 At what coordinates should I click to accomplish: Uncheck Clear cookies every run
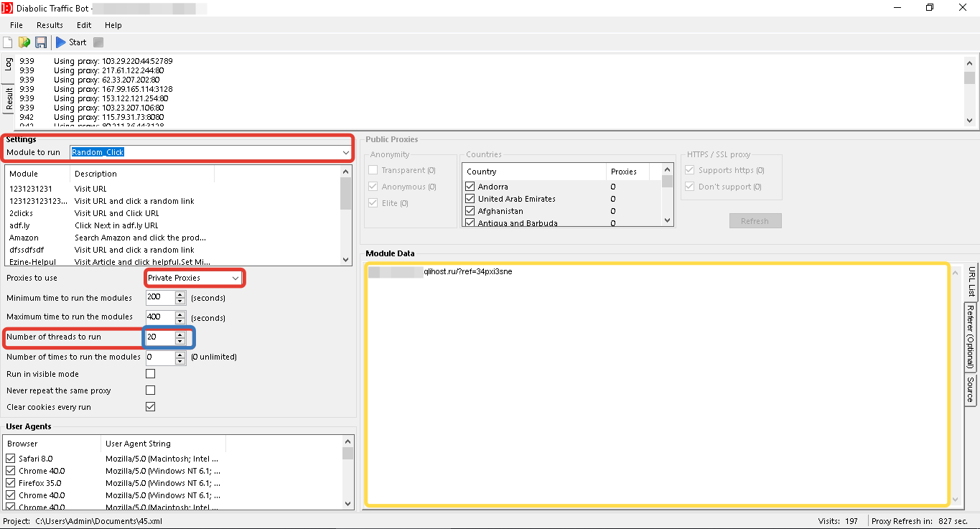pos(151,407)
